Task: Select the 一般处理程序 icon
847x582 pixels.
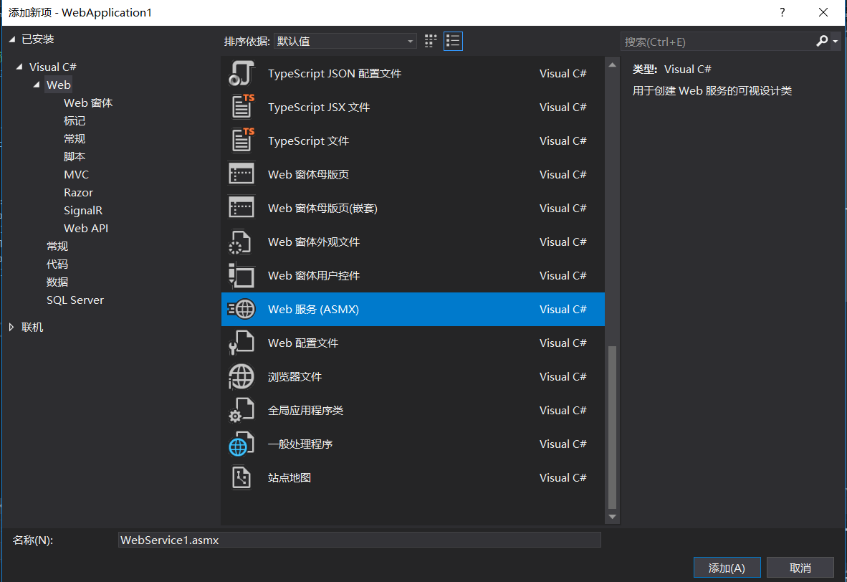Action: [241, 444]
